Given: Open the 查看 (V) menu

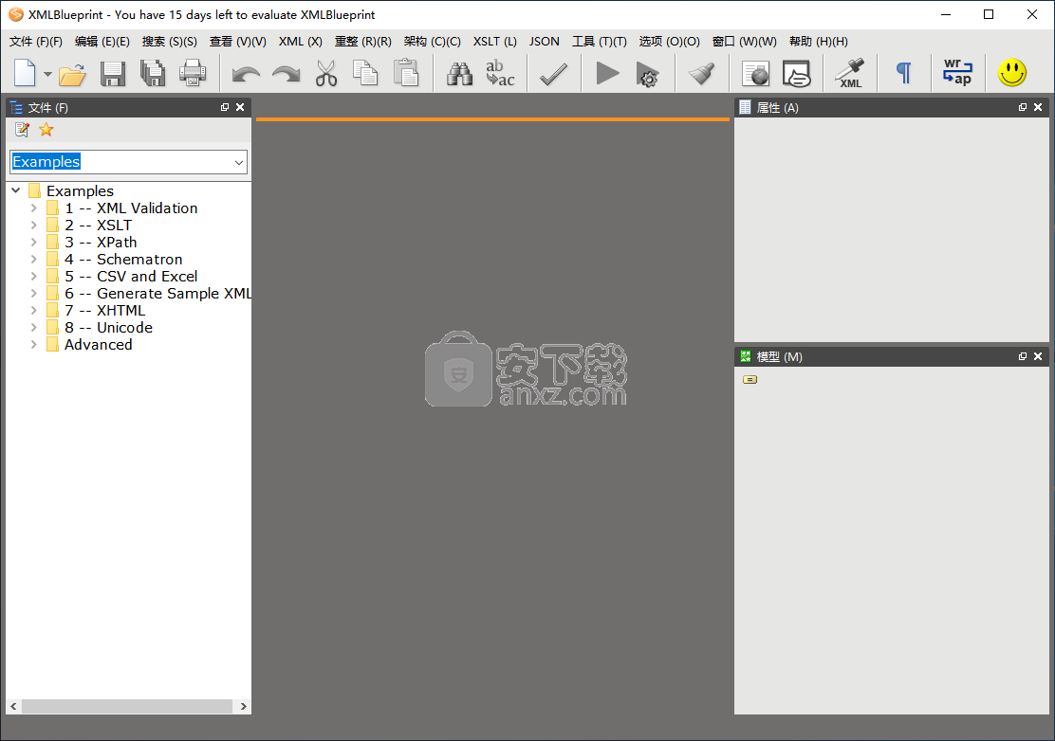Looking at the screenshot, I should pos(237,42).
